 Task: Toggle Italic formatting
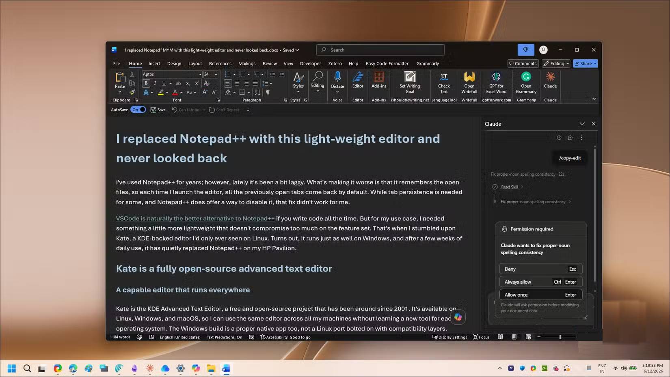tap(155, 83)
